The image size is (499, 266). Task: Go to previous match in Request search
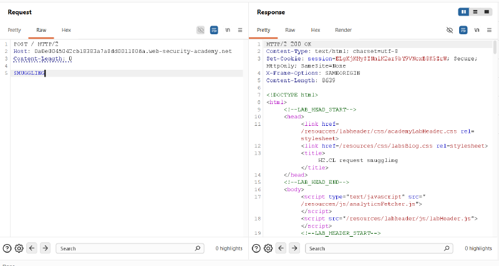click(32, 248)
